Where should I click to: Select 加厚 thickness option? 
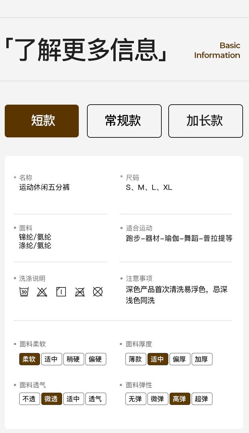point(202,359)
